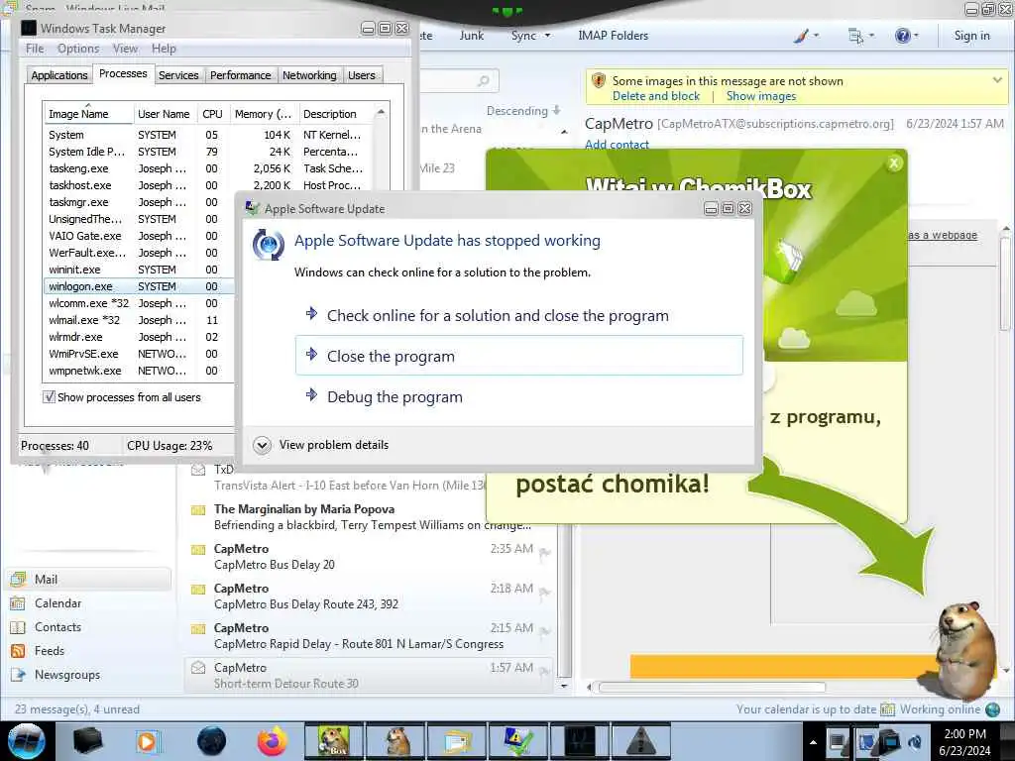The image size is (1015, 761).
Task: Toggle Show processes from all users checkbox
Action: [49, 396]
